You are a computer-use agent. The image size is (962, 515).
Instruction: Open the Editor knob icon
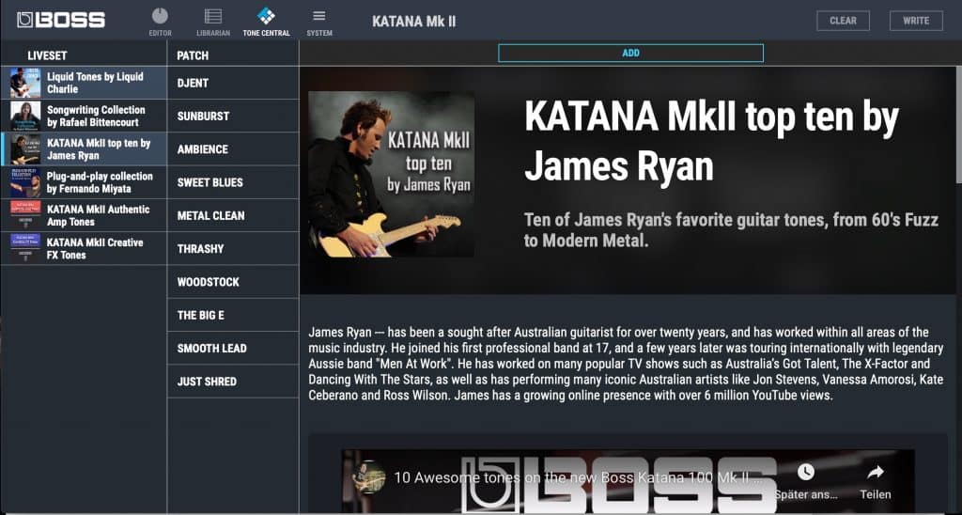coord(160,17)
